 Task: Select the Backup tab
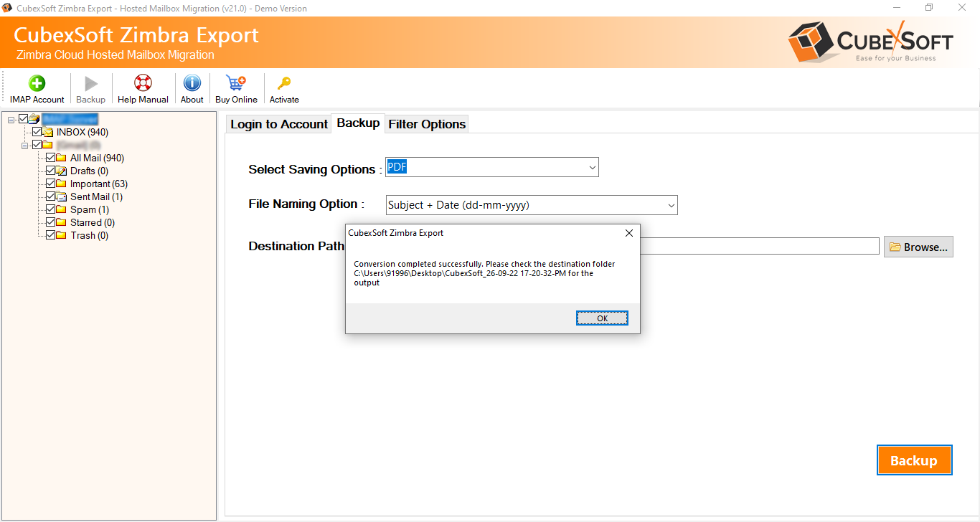point(358,123)
